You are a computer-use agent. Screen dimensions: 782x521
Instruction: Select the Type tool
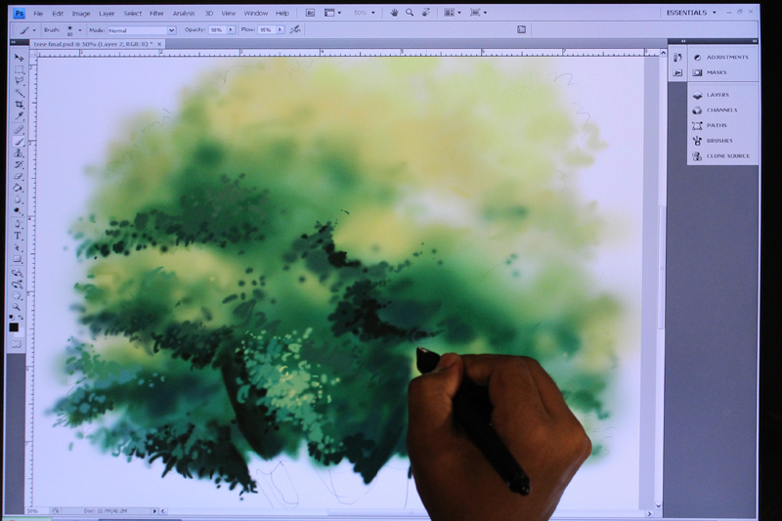point(18,236)
